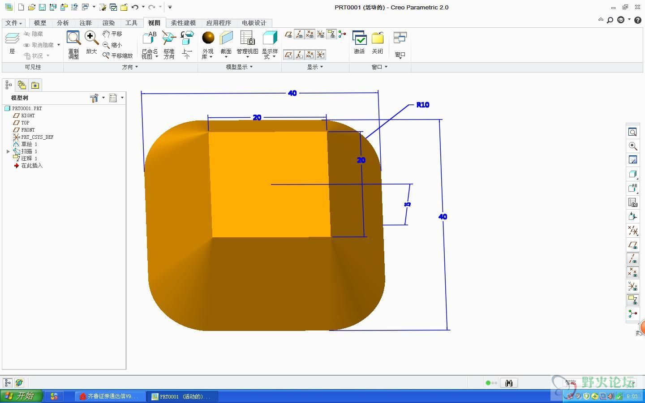Click Repaint icon in right graphics toolbar
The image size is (645, 403).
[632, 160]
